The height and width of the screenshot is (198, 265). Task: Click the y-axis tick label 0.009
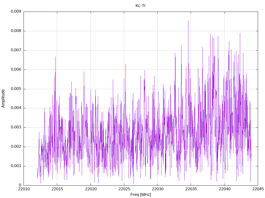click(16, 11)
